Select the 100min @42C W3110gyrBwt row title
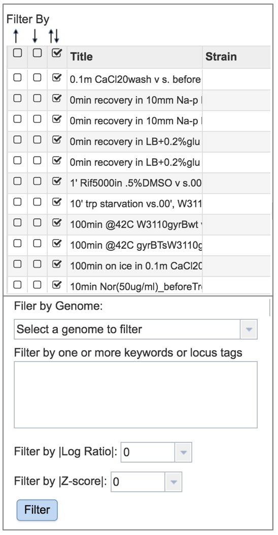The height and width of the screenshot is (535, 278). [136, 224]
